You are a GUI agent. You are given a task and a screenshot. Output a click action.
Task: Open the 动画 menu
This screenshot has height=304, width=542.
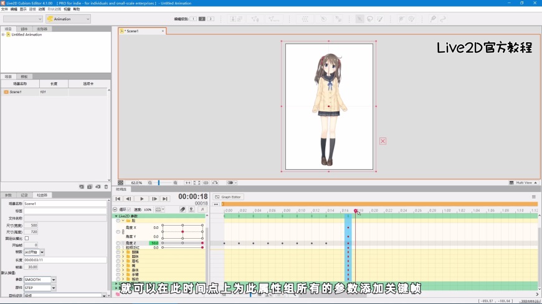[42, 9]
